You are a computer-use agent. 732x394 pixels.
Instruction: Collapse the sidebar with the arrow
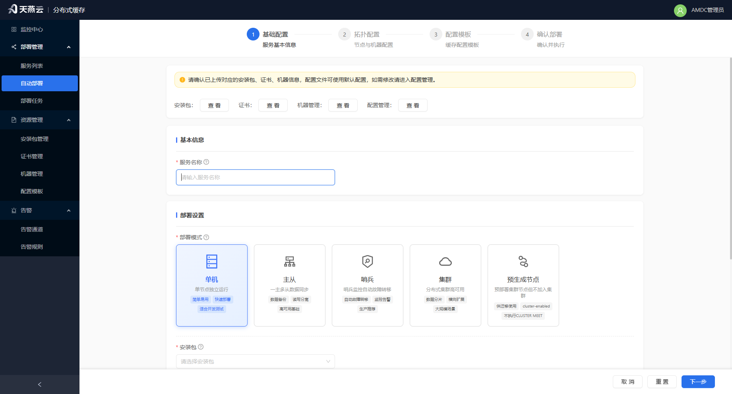tap(40, 384)
